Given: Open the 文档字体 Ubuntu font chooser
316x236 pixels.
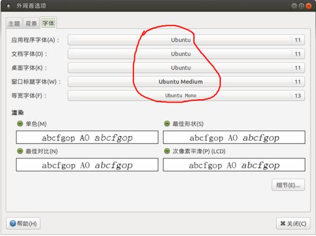Looking at the screenshot, I should (x=186, y=54).
